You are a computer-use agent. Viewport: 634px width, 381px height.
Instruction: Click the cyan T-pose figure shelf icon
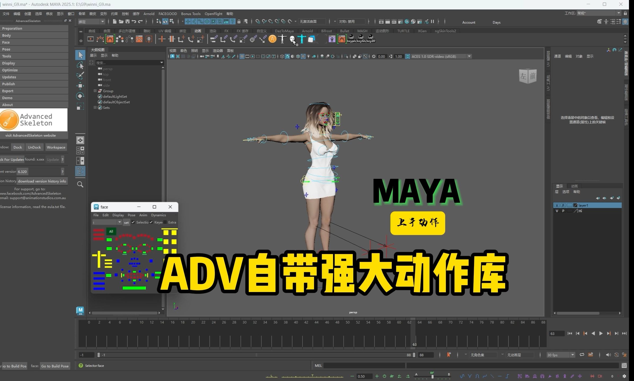(x=302, y=39)
